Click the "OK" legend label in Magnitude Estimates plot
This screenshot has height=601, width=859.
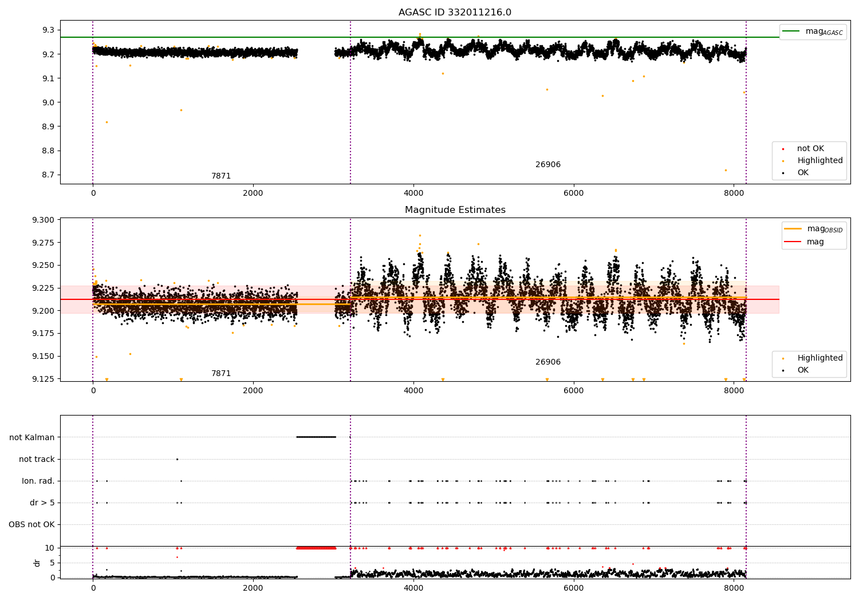[803, 370]
